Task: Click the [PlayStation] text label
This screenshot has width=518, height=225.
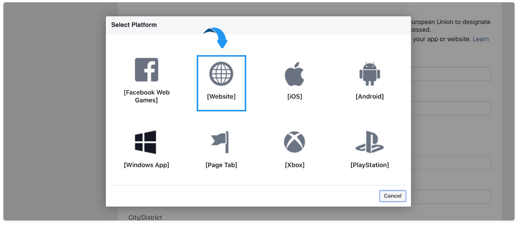Action: [x=370, y=165]
